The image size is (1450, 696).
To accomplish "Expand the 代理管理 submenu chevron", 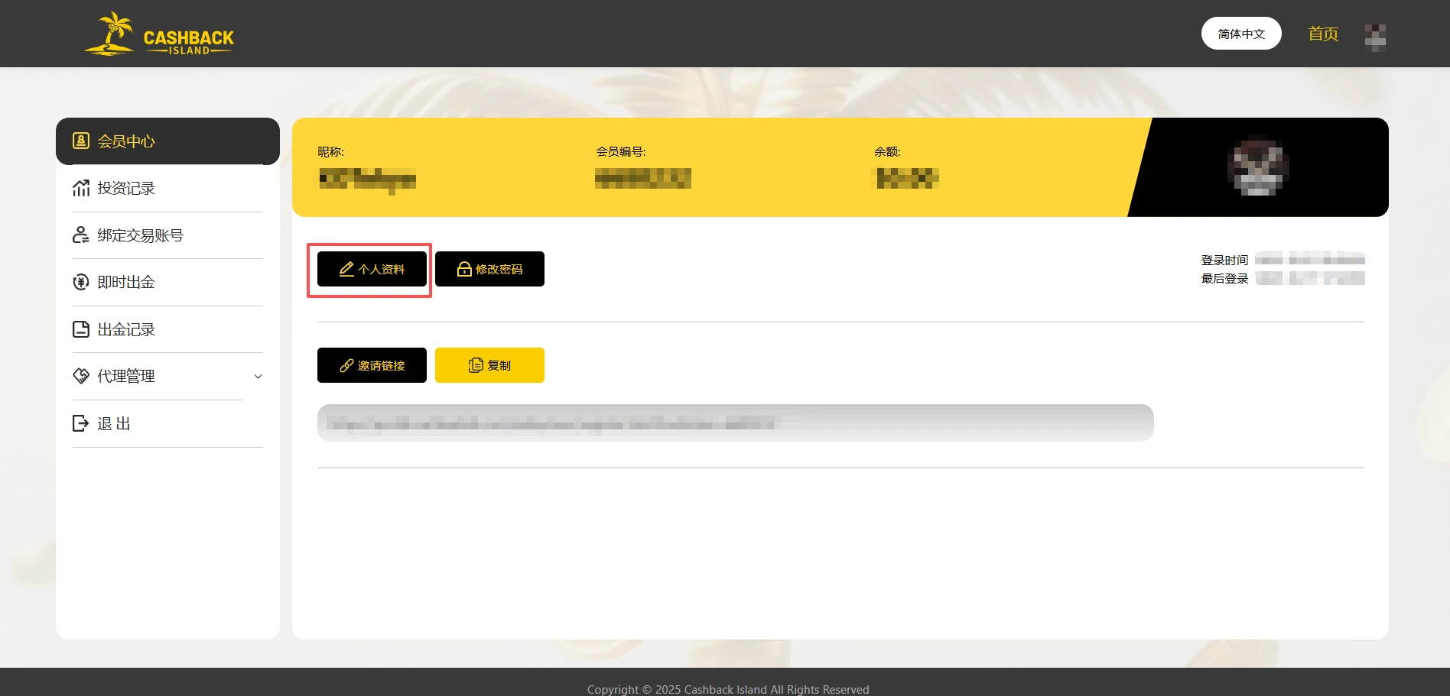I will (x=258, y=377).
